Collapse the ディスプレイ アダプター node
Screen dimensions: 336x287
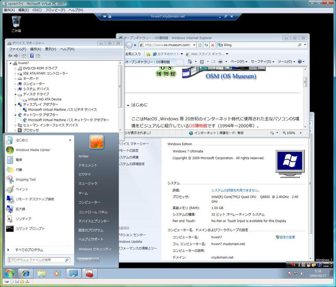pos(15,105)
